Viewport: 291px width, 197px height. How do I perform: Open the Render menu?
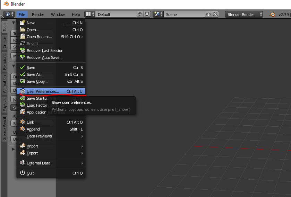(38, 15)
